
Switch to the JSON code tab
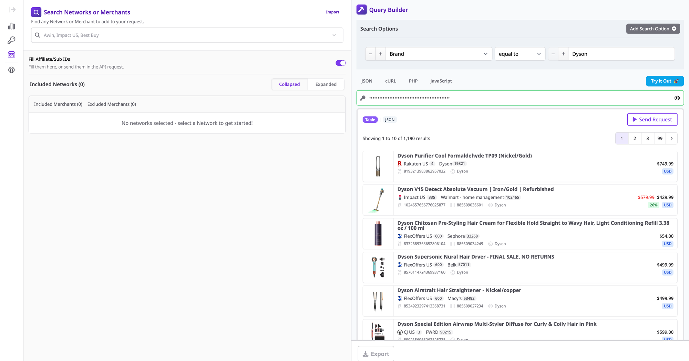coord(367,81)
